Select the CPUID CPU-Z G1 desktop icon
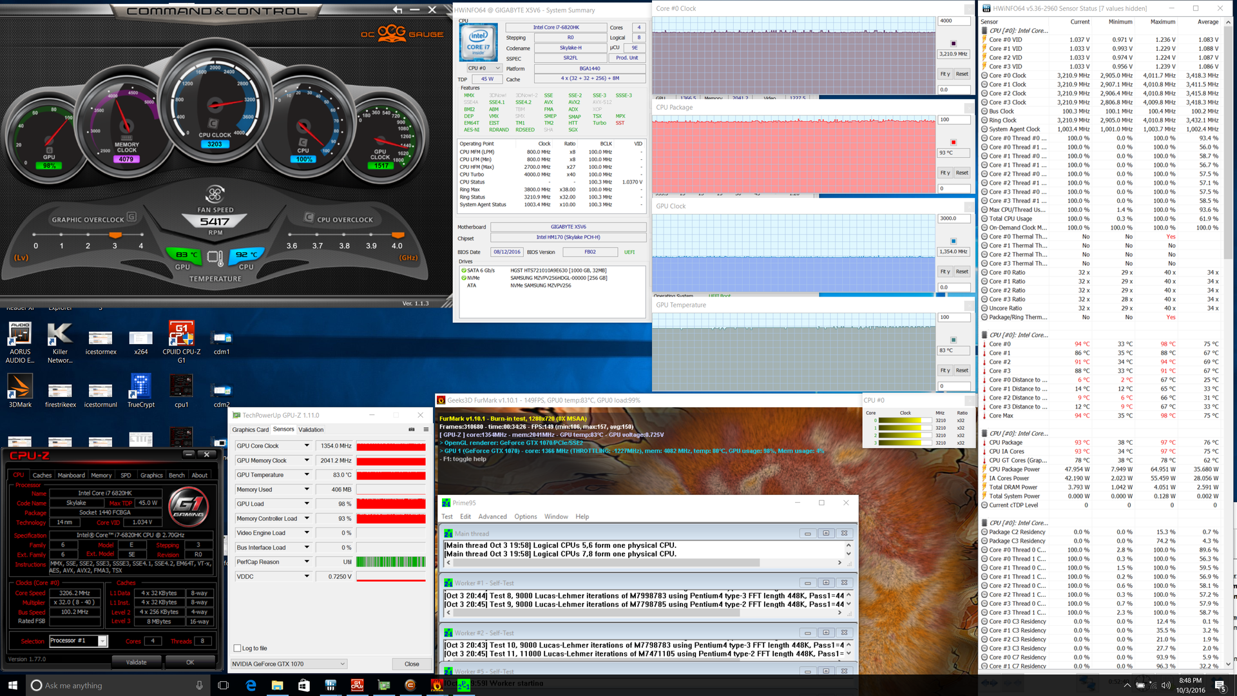 coord(181,342)
